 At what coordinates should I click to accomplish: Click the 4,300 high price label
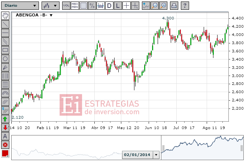[x=168, y=18]
